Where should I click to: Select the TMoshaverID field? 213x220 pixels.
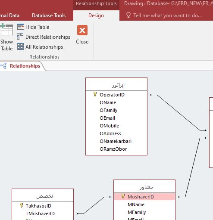click(x=40, y=214)
